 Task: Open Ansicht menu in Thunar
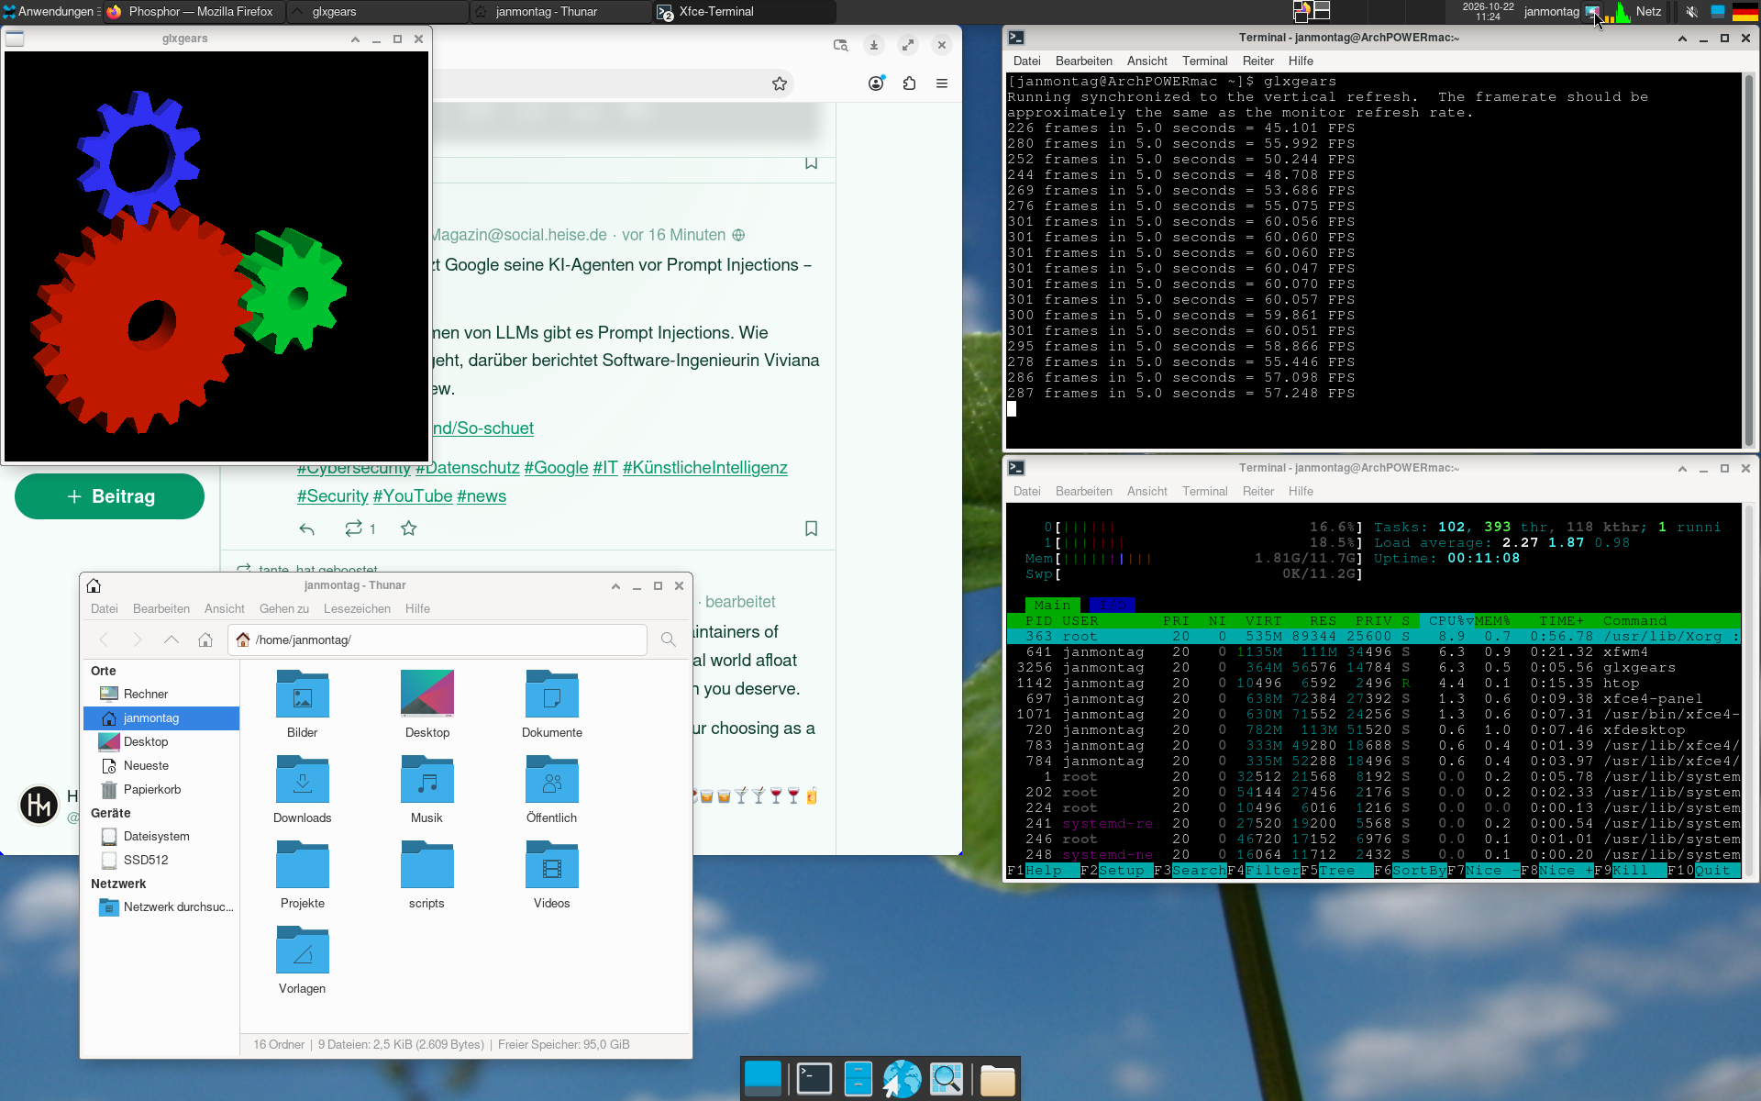point(224,608)
